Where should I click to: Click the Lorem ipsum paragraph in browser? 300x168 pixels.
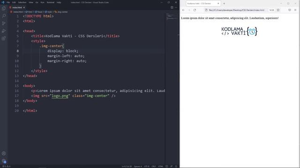pos(230,18)
